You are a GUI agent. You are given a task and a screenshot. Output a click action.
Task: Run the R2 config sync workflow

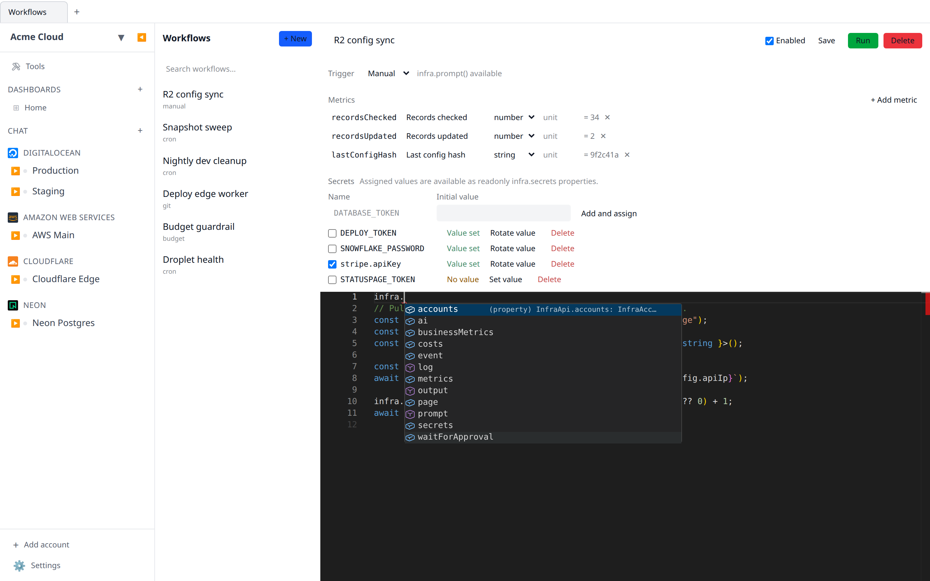click(x=863, y=41)
